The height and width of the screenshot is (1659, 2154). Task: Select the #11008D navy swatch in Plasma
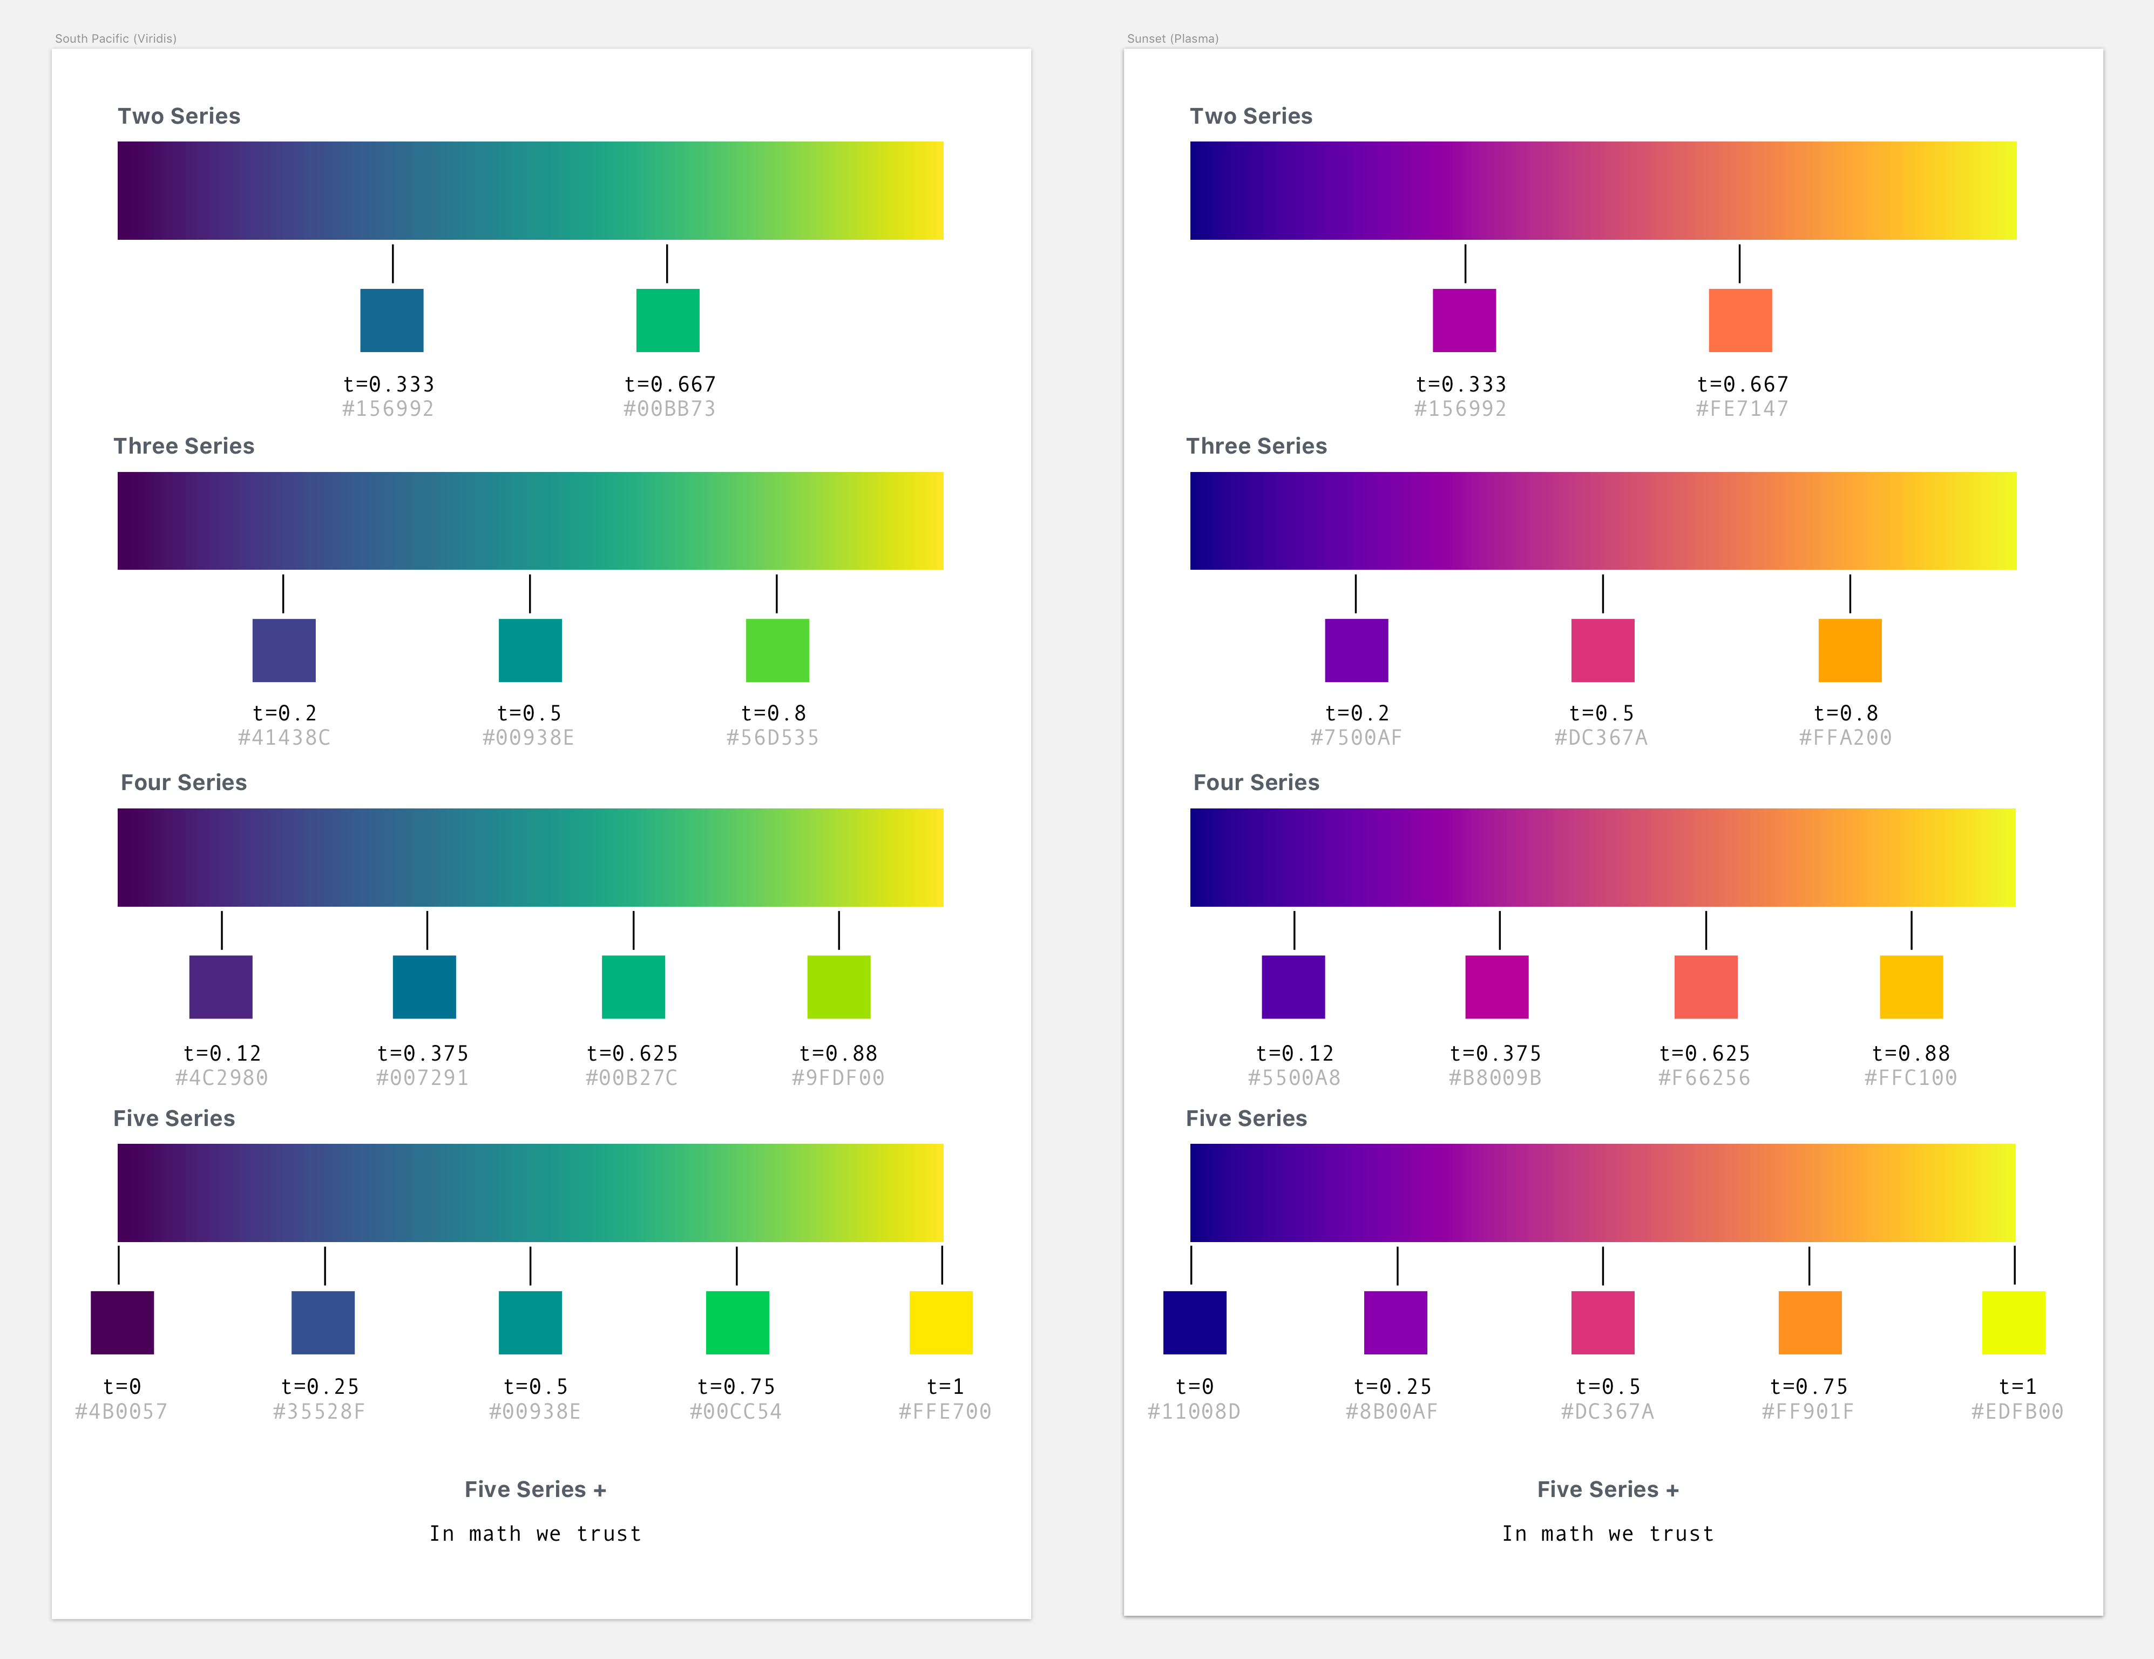click(1194, 1323)
